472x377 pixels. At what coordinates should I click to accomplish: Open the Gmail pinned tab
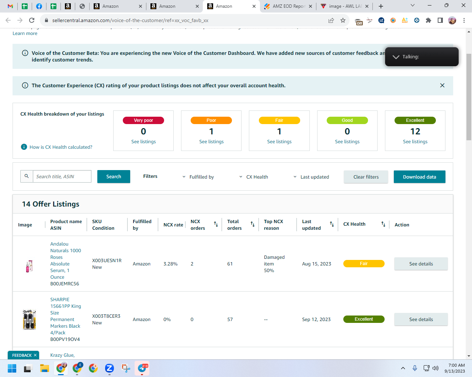pyautogui.click(x=10, y=6)
